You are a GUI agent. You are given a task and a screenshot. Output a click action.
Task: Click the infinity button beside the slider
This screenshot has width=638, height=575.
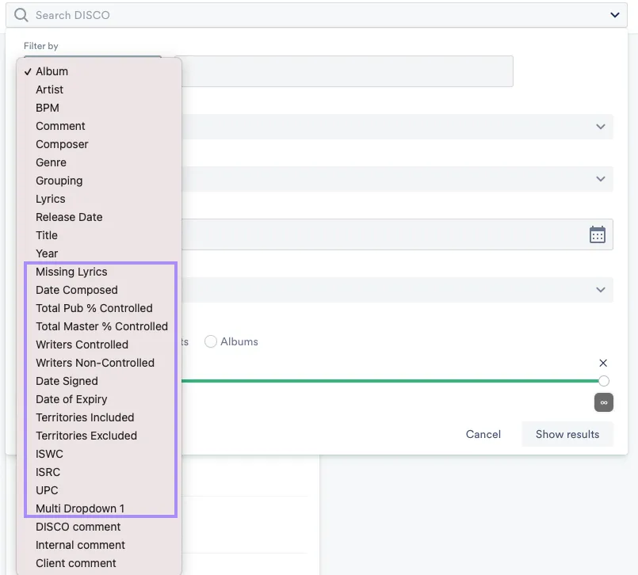[x=603, y=402]
